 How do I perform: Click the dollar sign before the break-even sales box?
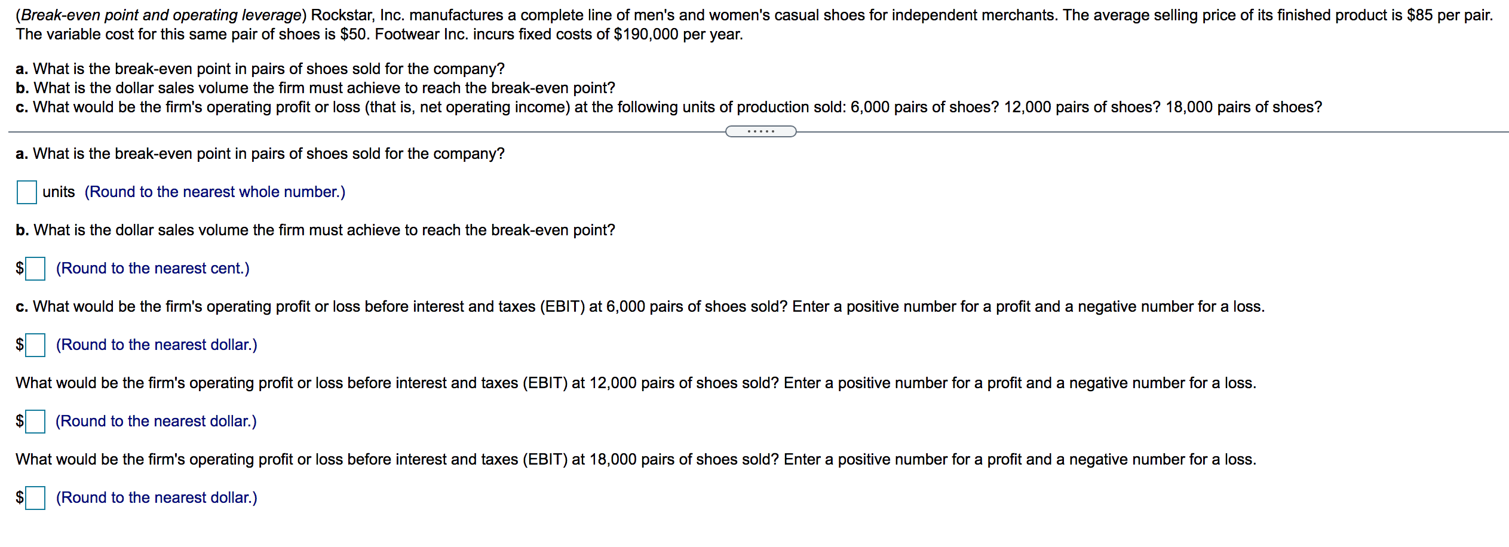click(19, 270)
